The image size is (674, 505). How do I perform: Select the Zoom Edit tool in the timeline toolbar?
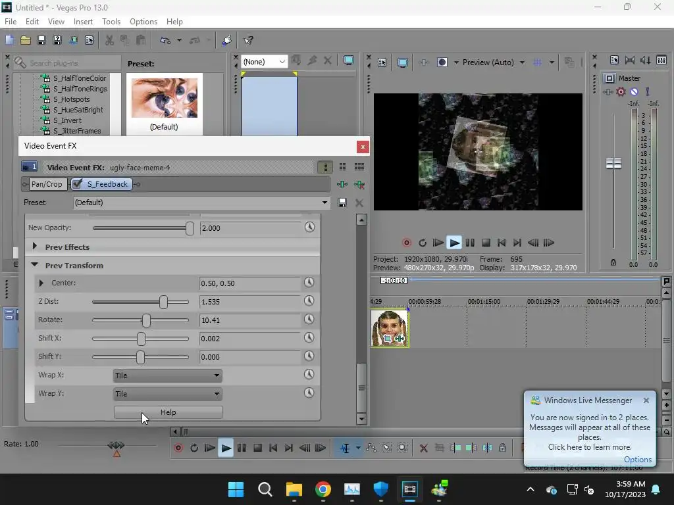(402, 448)
